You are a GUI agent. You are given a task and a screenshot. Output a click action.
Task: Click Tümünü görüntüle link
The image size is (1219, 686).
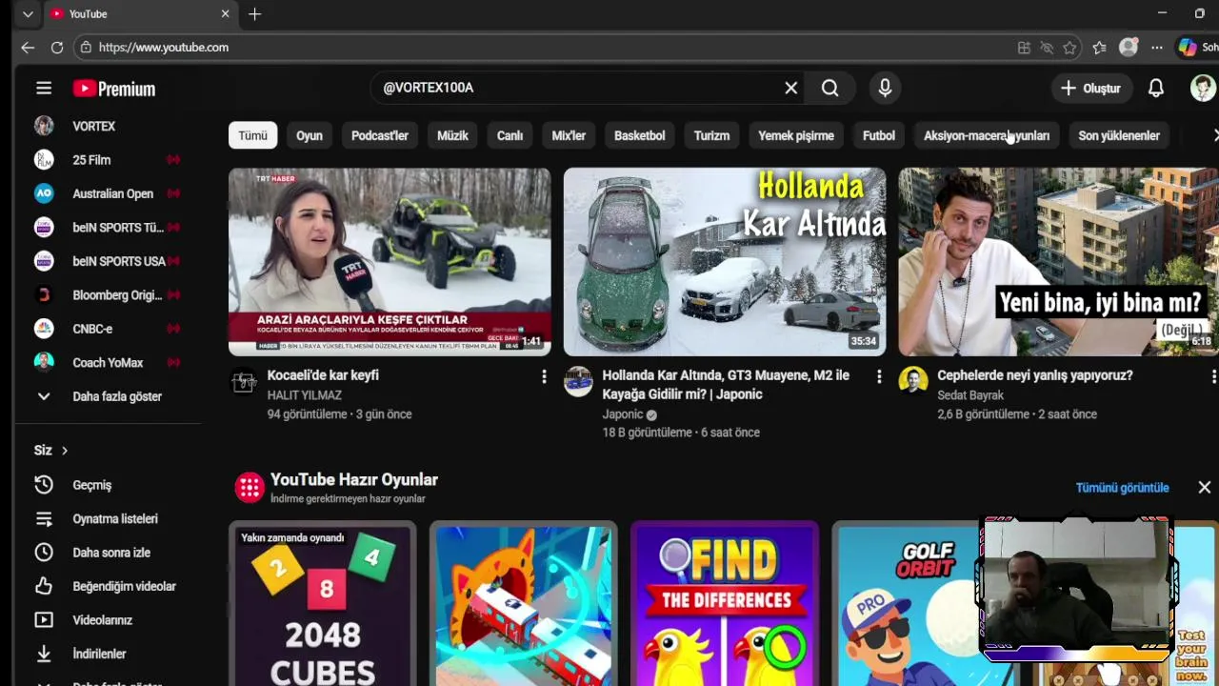pos(1122,488)
